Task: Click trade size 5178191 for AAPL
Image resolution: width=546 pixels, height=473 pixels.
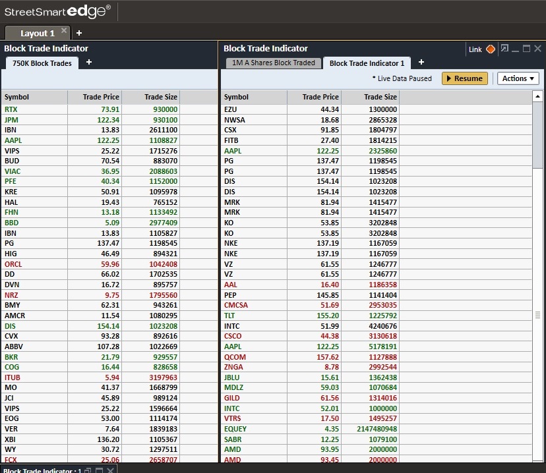Action: coord(382,347)
